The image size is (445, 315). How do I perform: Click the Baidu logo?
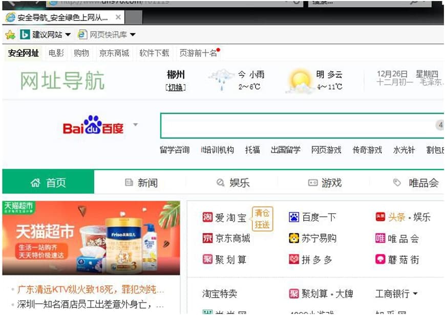pos(93,125)
